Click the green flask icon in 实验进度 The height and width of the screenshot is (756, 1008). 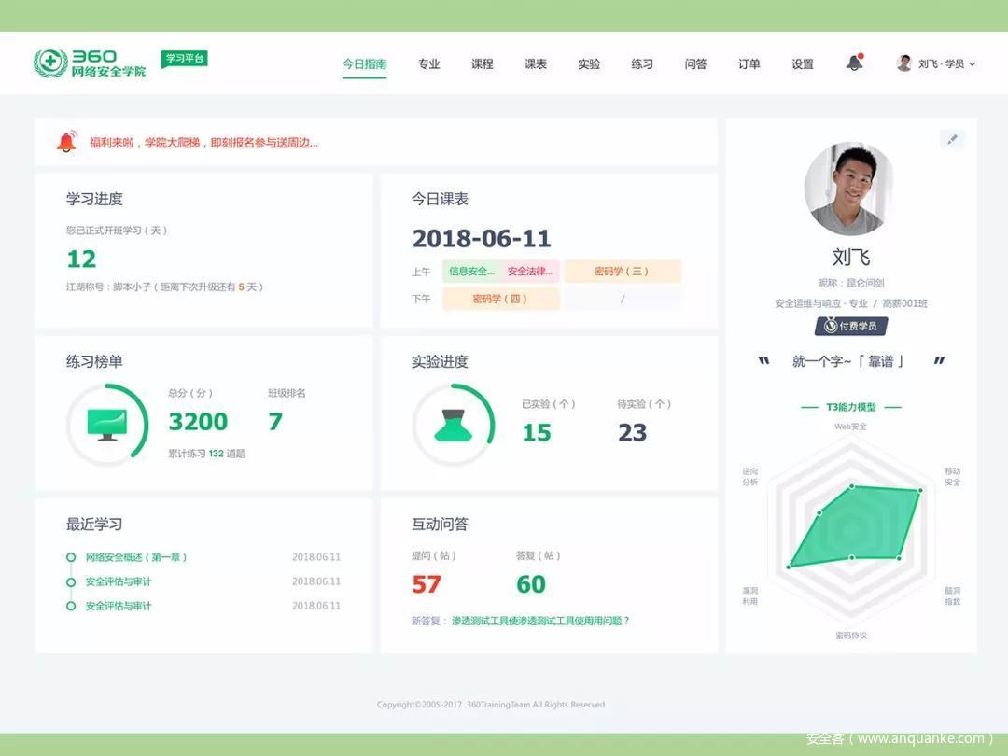[453, 425]
